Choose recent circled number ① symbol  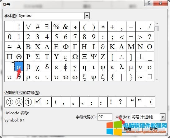28,102
